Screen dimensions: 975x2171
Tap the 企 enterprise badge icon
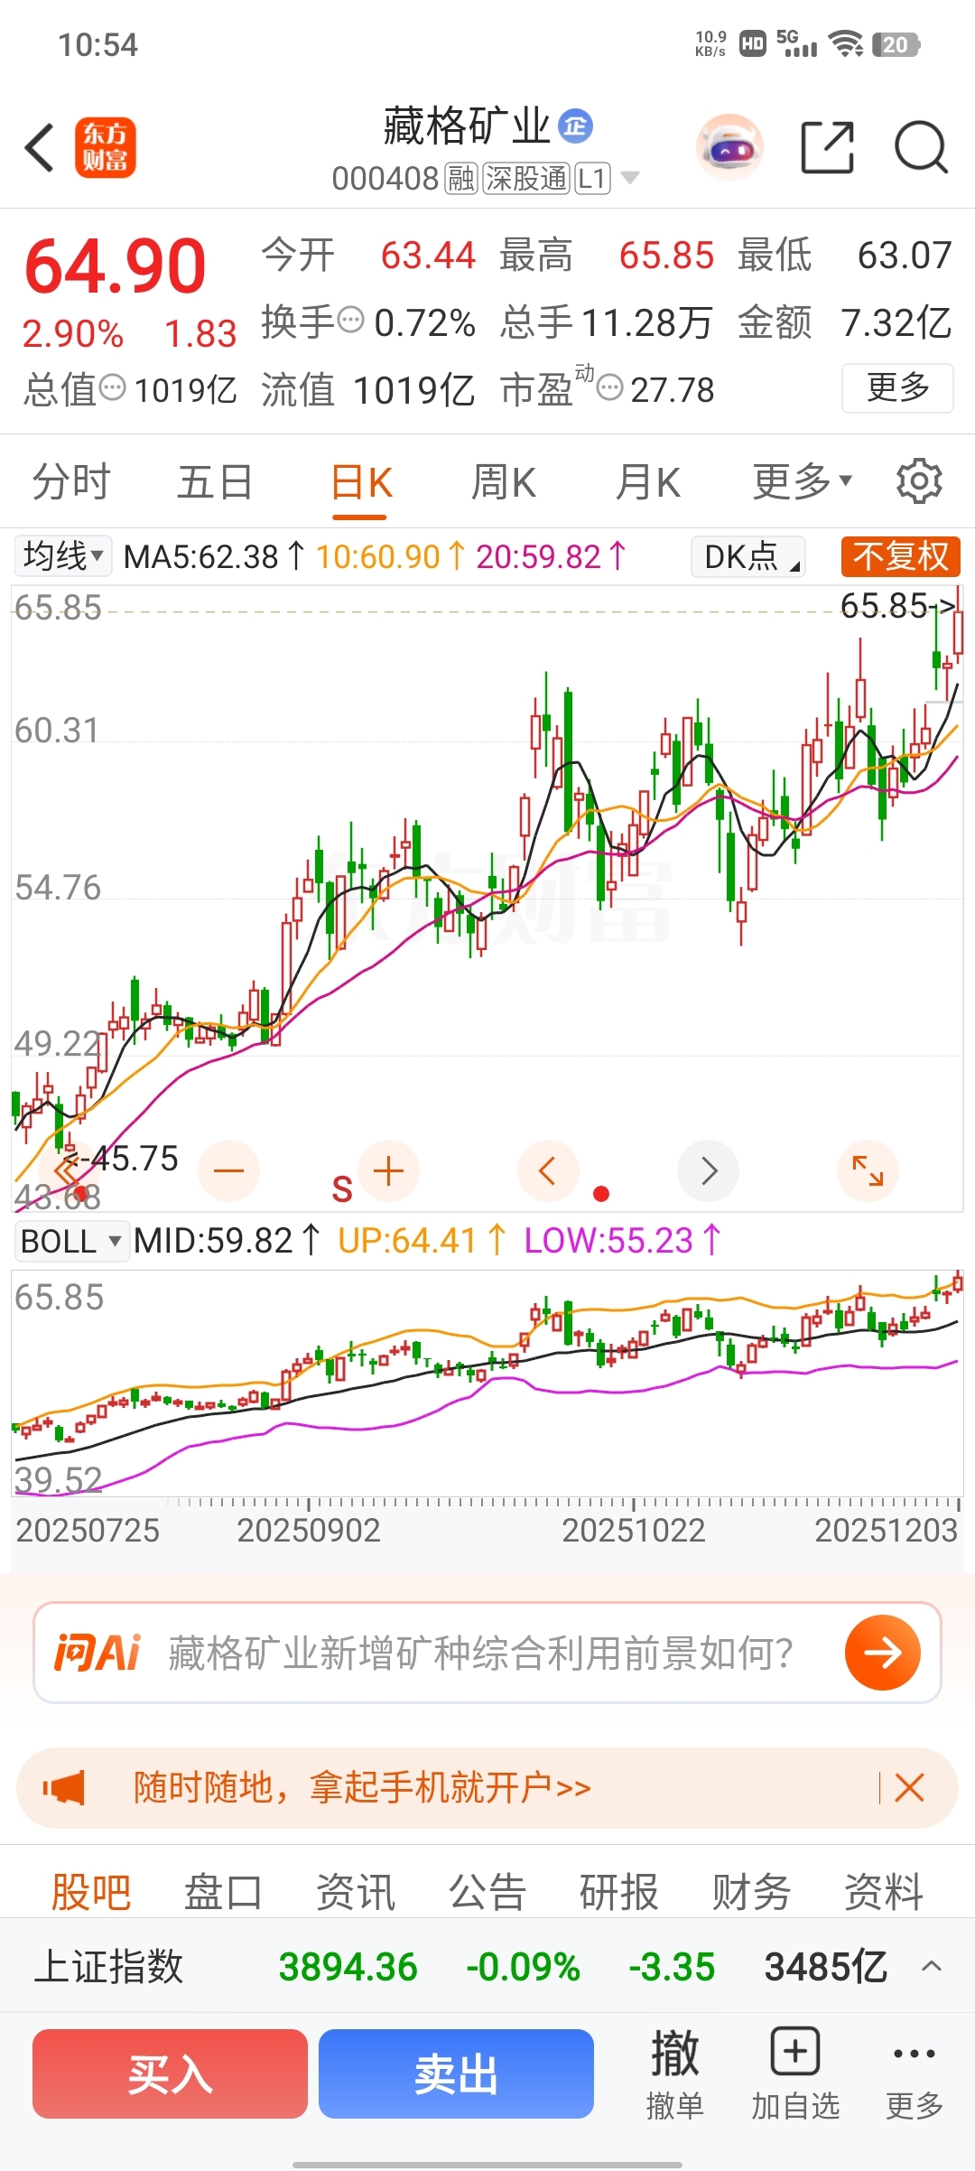575,126
